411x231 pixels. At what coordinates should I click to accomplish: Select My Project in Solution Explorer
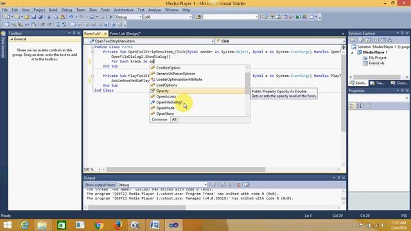[378, 58]
